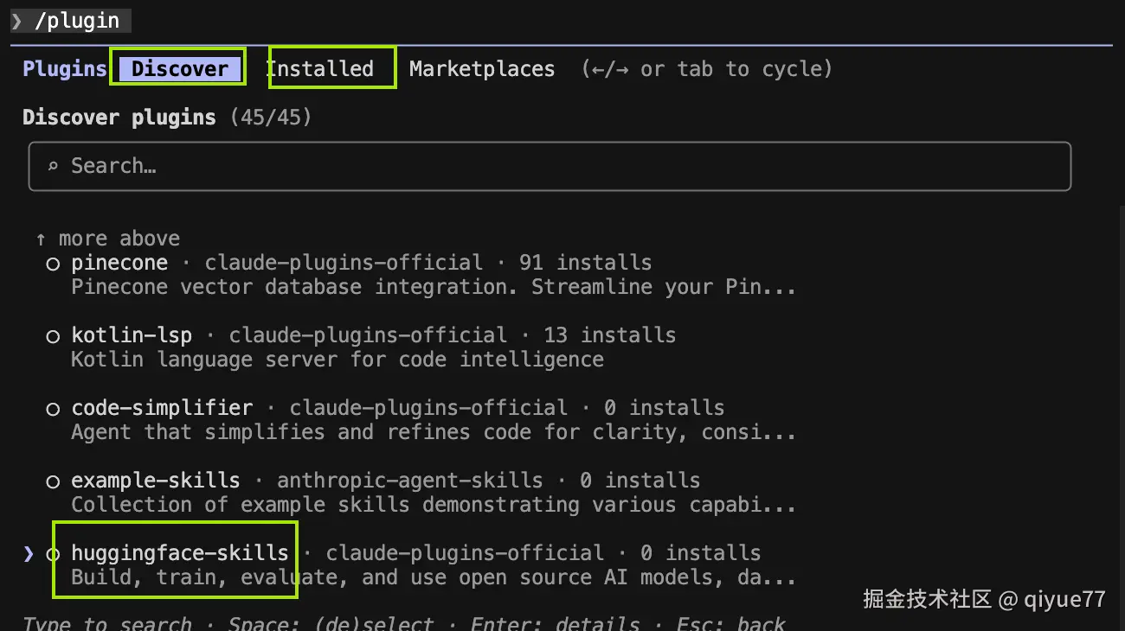This screenshot has height=631, width=1125.
Task: Open the example-skills plugin entry
Action: [156, 481]
